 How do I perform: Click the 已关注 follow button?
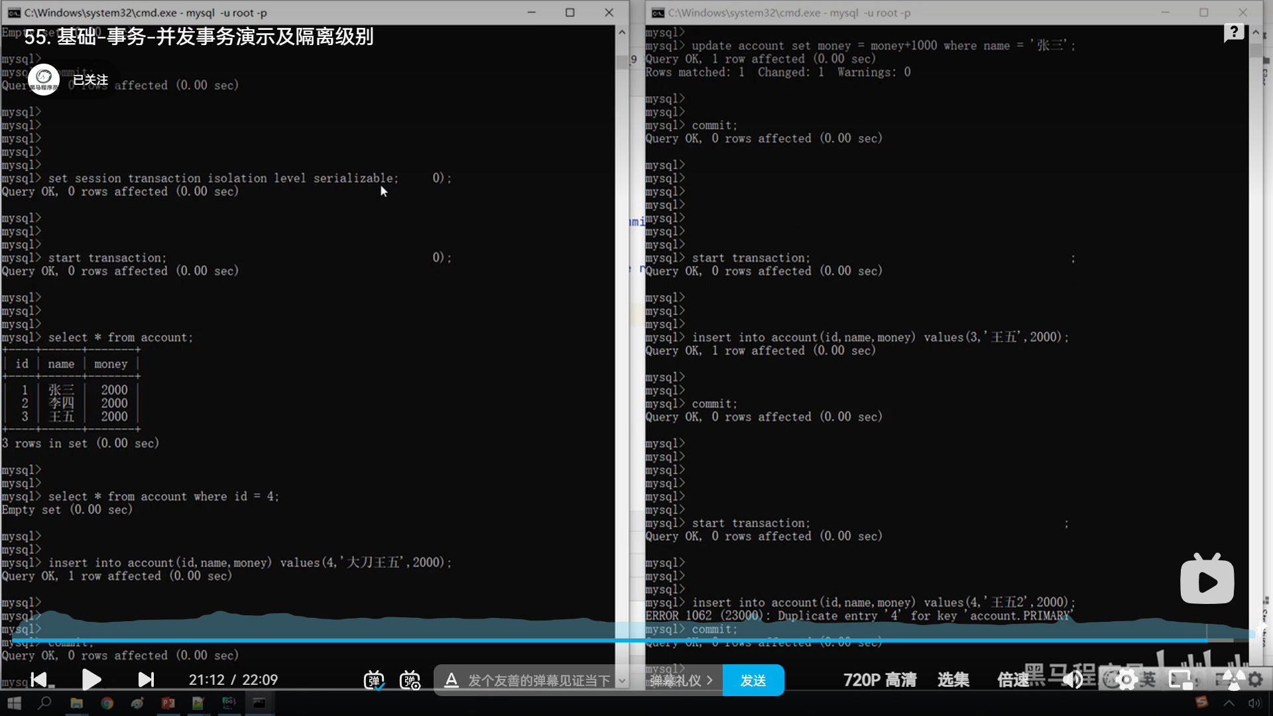tap(90, 80)
